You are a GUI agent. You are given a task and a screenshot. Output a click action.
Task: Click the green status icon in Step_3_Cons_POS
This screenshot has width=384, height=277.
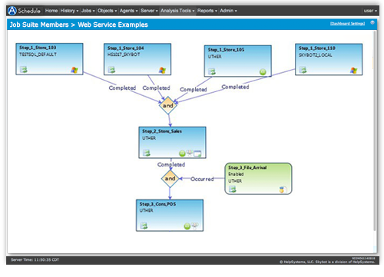pyautogui.click(x=187, y=226)
